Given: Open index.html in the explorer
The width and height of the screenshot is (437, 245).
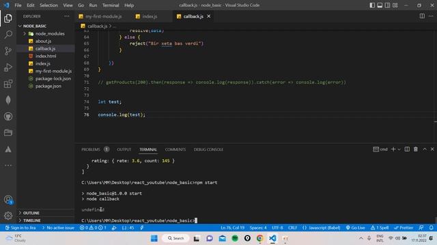Looking at the screenshot, I should (x=46, y=56).
